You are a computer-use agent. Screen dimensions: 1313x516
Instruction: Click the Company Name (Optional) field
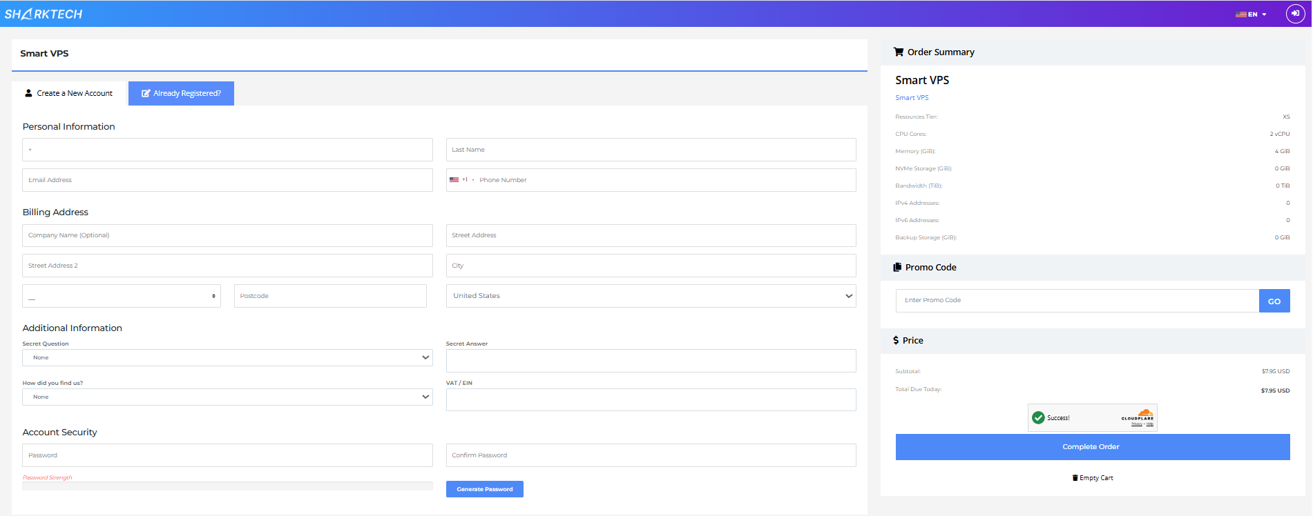tap(227, 235)
